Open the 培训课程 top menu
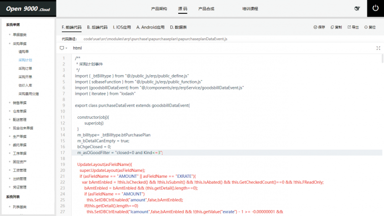Image resolution: width=384 pixels, height=216 pixels. pyautogui.click(x=250, y=9)
